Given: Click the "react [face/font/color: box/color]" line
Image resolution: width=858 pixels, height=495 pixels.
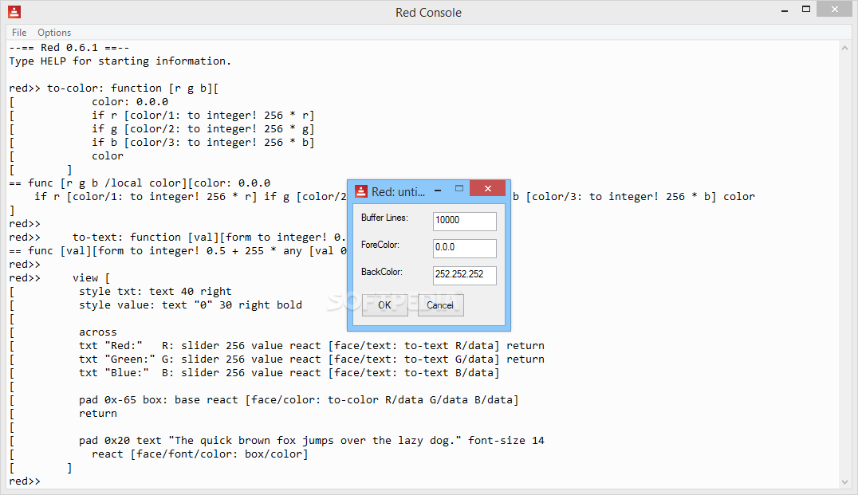Looking at the screenshot, I should (199, 454).
